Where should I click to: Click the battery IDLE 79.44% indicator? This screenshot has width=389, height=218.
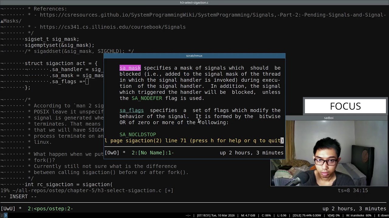tap(307, 216)
